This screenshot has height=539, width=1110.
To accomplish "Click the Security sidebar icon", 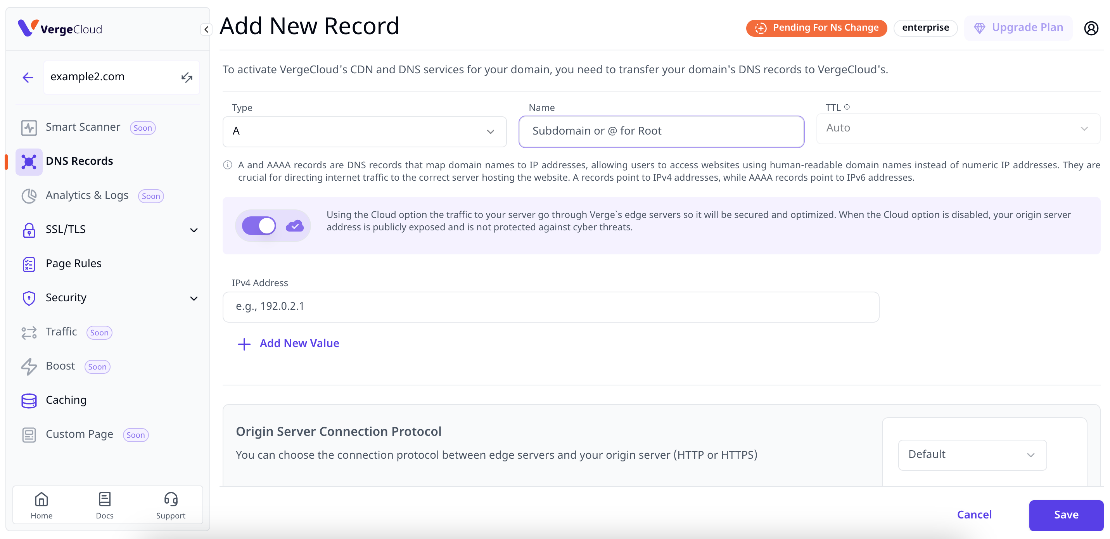I will tap(28, 298).
